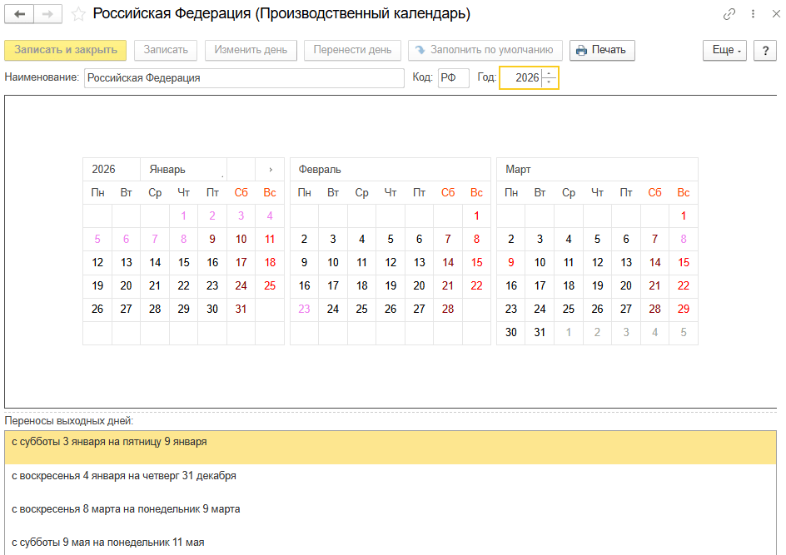Increase year with spinner up arrow
786x555 pixels.
click(x=549, y=74)
